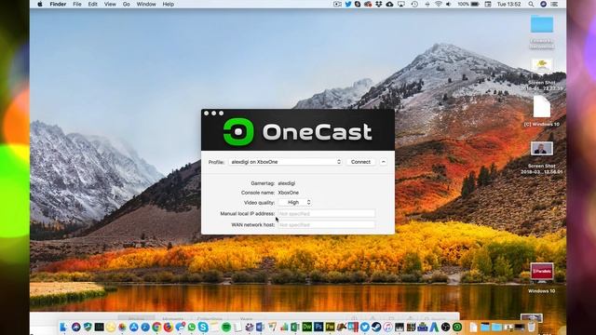Click the Manual local IP address field

[x=327, y=213]
